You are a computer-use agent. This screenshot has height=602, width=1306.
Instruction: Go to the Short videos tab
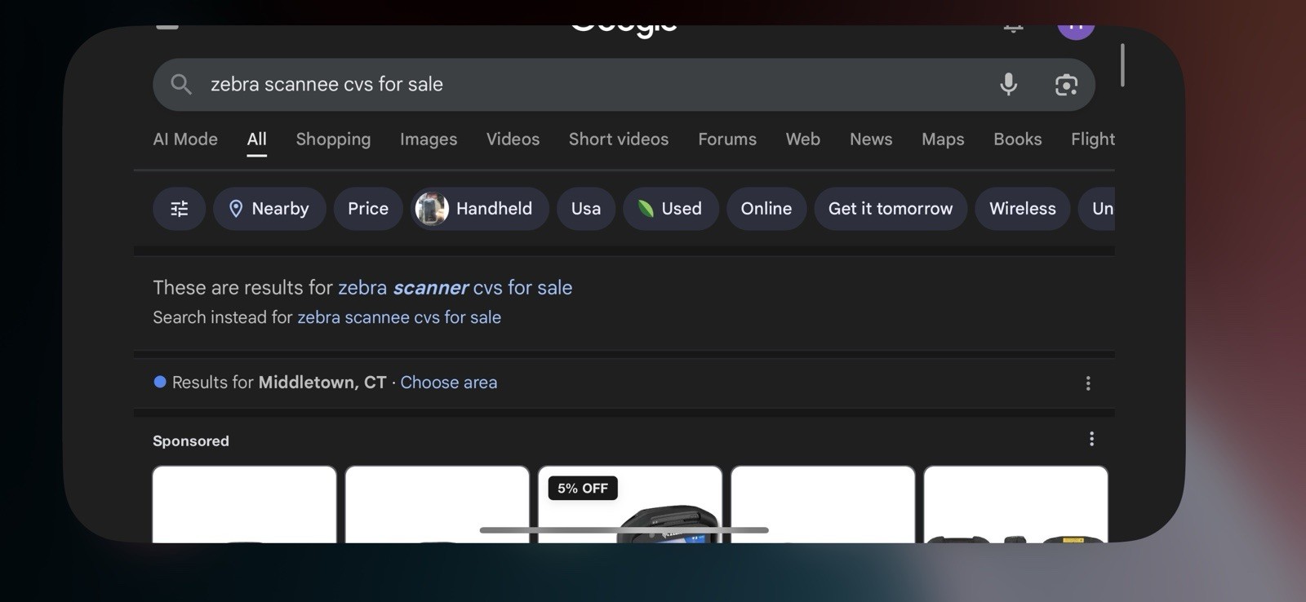[619, 139]
